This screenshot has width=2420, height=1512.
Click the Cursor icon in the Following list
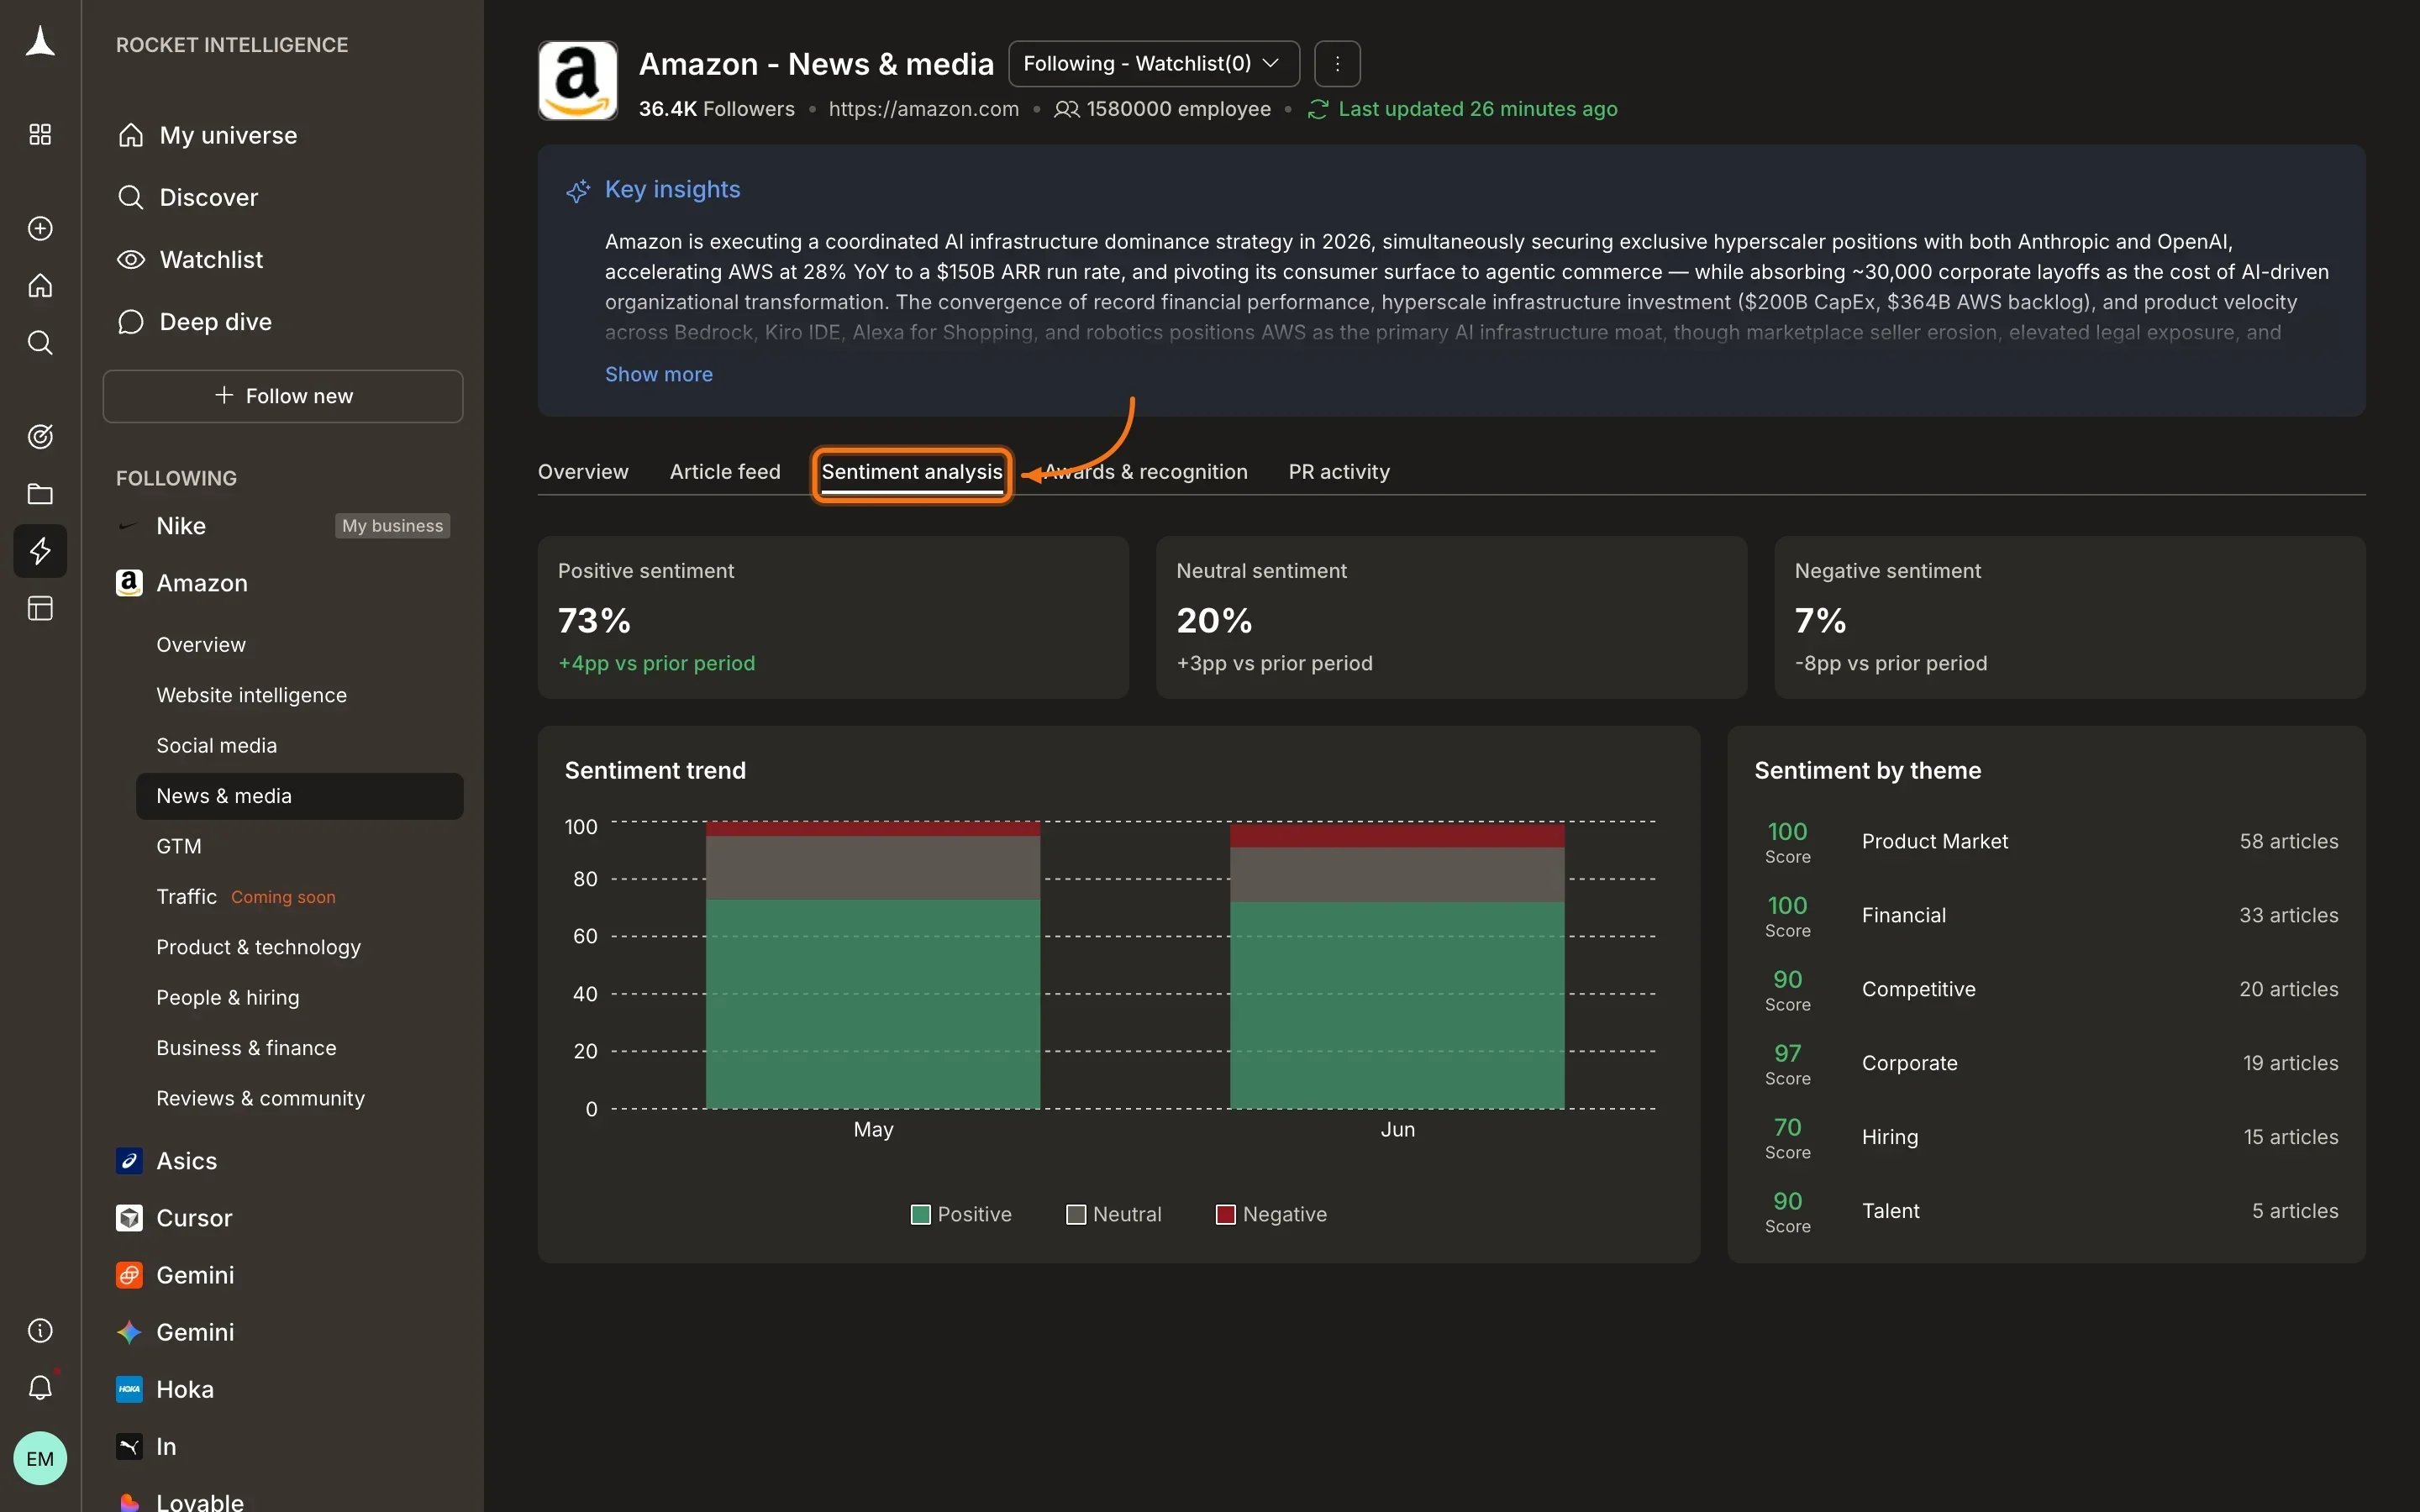pyautogui.click(x=129, y=1218)
